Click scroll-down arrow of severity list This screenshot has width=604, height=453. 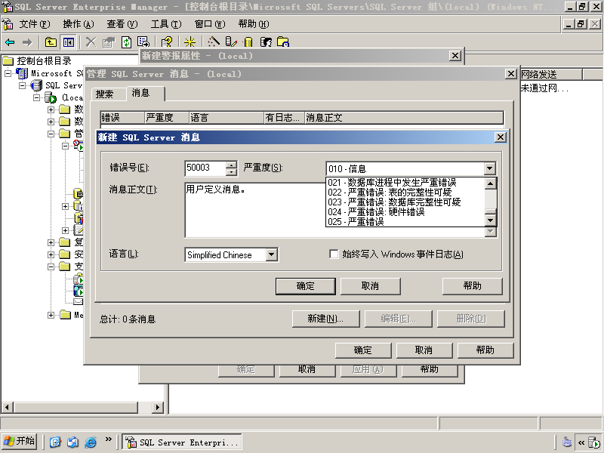point(490,220)
